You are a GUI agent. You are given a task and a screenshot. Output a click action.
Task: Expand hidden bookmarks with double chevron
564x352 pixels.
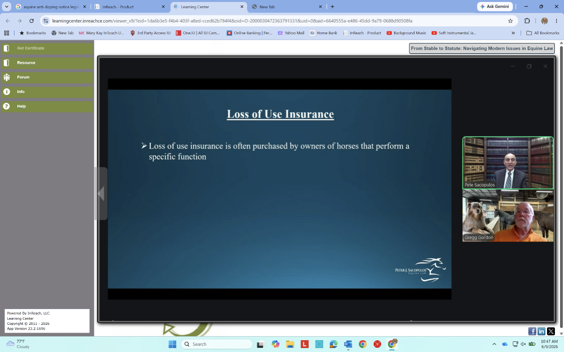513,33
